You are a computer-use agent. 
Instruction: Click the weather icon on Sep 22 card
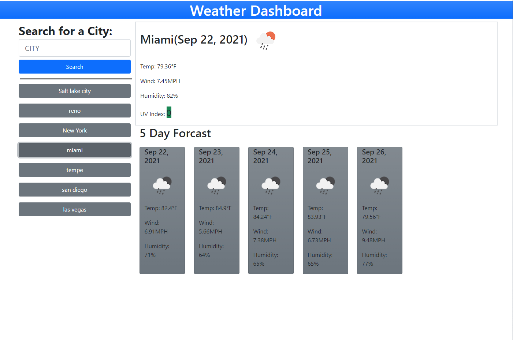(162, 184)
